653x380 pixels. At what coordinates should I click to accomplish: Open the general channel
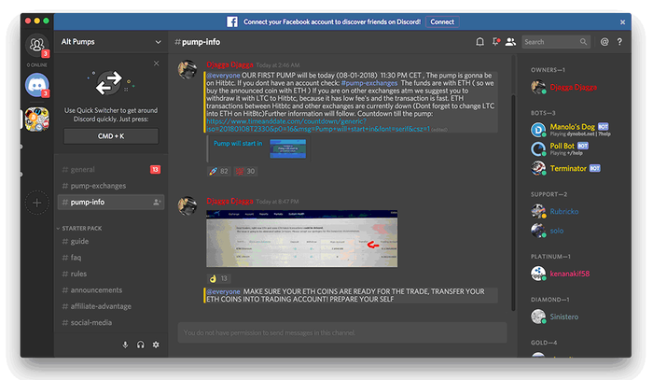pos(111,170)
